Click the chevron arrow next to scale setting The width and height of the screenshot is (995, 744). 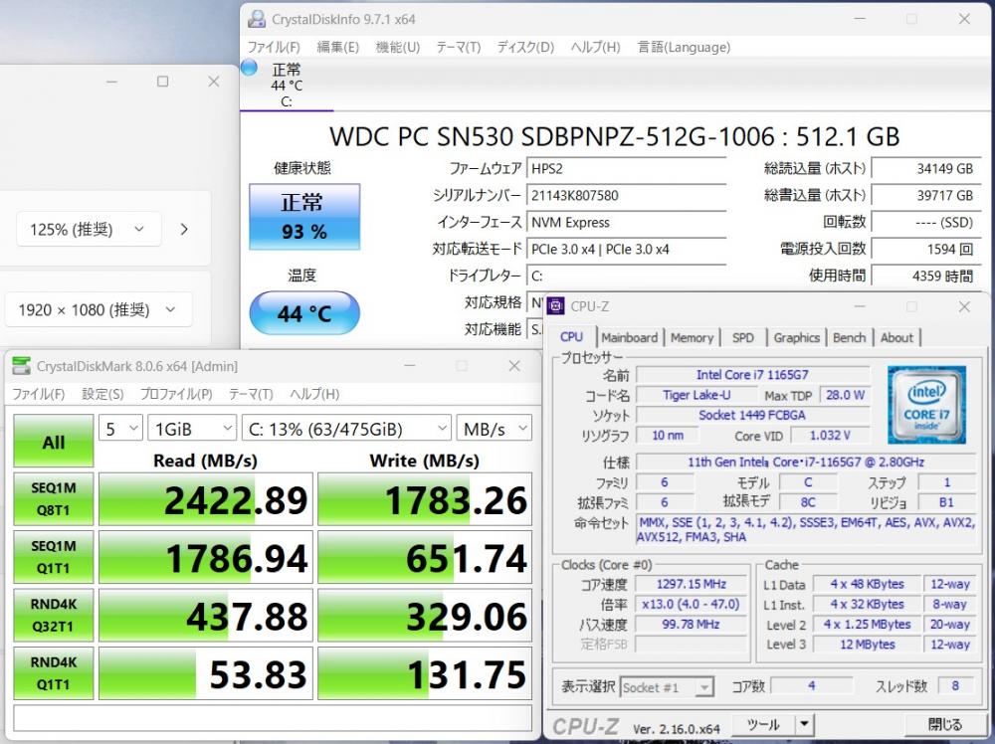[x=184, y=229]
